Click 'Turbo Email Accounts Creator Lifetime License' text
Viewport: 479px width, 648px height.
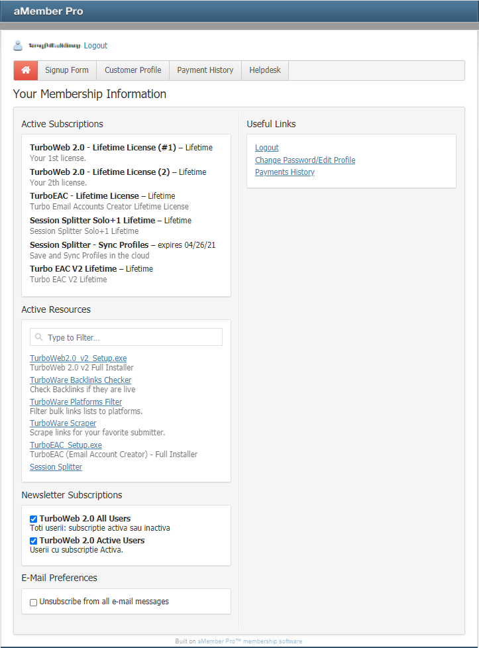(109, 207)
